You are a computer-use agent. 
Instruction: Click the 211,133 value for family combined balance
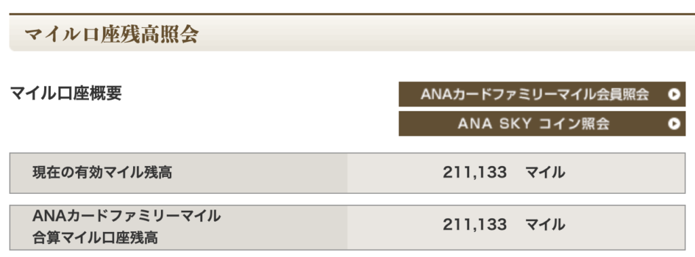(474, 224)
